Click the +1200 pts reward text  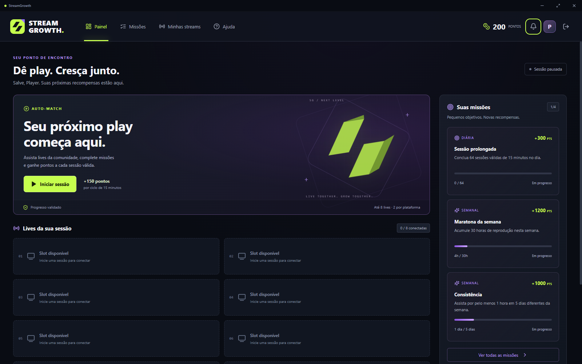click(x=542, y=210)
